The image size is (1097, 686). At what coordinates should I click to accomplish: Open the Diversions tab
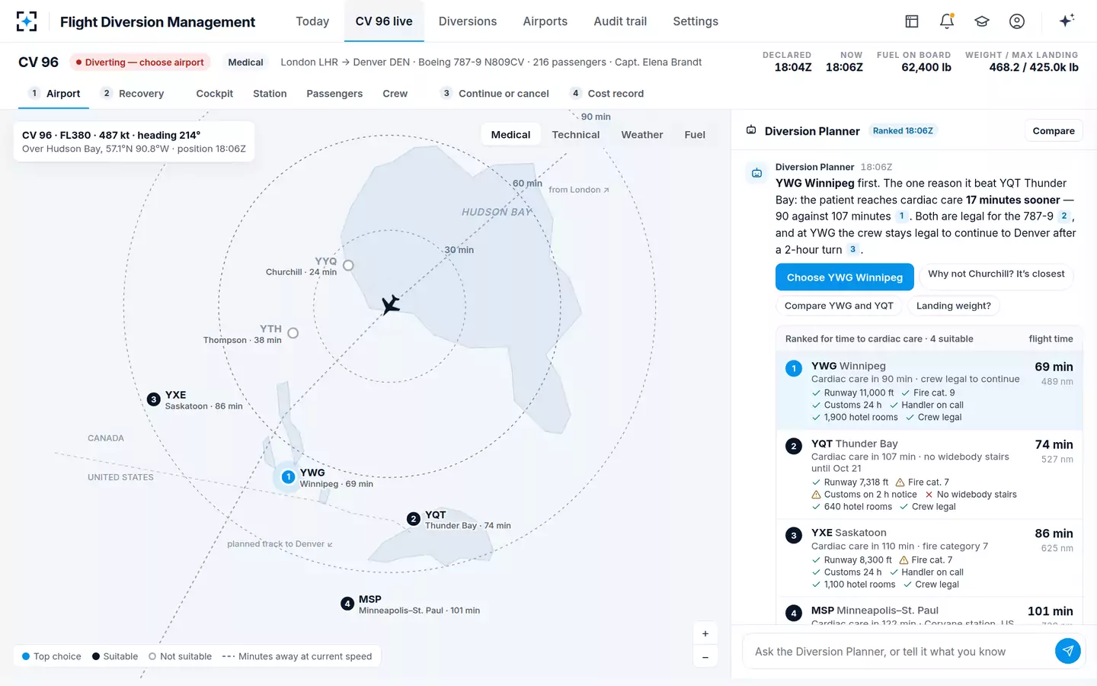click(468, 21)
